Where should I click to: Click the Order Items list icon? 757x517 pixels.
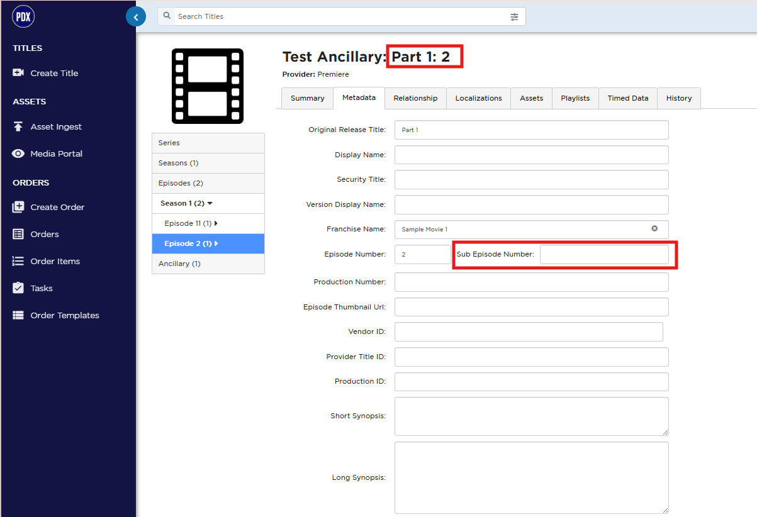point(18,261)
